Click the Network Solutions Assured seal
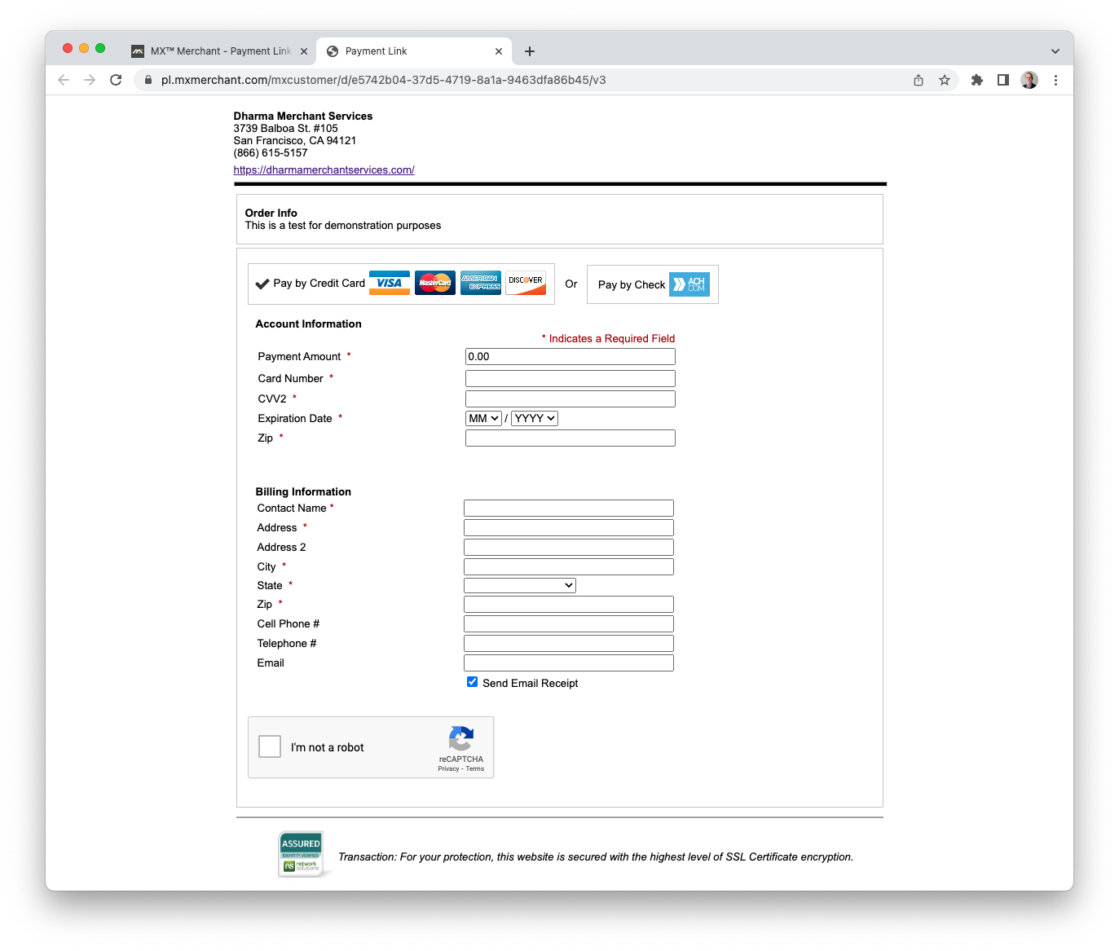The width and height of the screenshot is (1119, 951). [x=301, y=853]
